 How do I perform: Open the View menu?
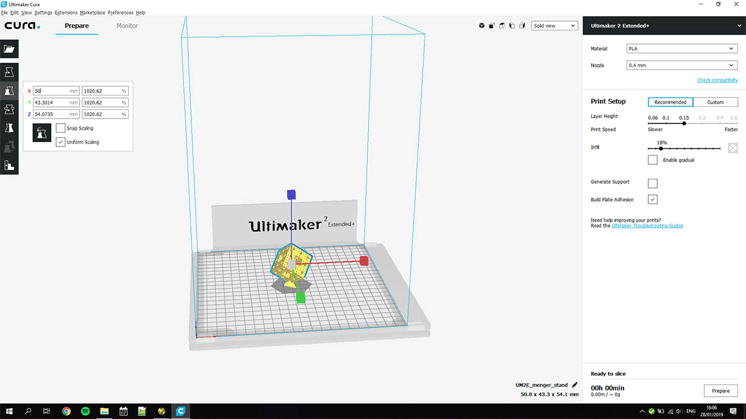click(x=26, y=12)
